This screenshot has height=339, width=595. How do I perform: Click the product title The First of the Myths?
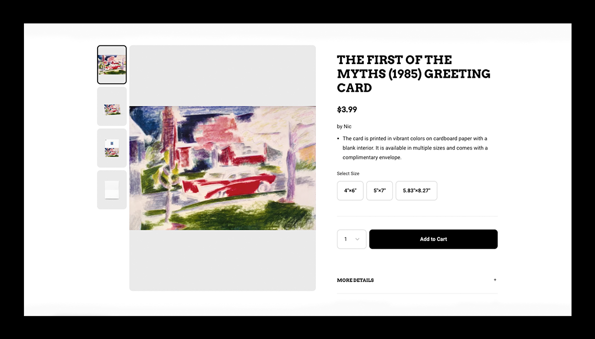(414, 74)
